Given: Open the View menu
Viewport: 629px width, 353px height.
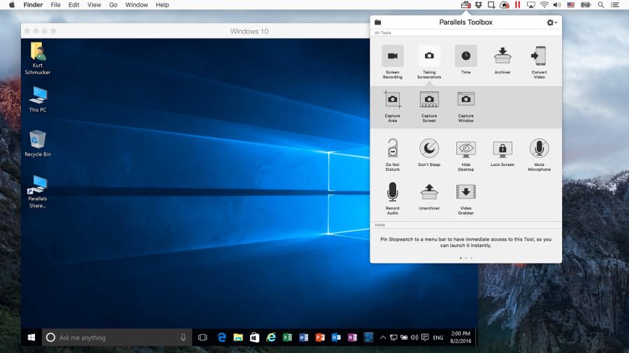Looking at the screenshot, I should point(94,5).
